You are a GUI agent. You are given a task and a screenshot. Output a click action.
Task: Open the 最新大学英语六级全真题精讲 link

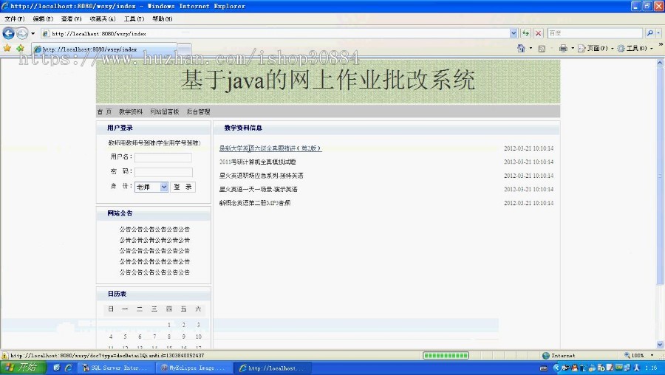[x=270, y=148]
